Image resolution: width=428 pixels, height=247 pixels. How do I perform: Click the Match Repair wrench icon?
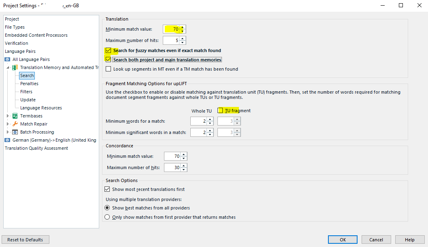click(15, 124)
